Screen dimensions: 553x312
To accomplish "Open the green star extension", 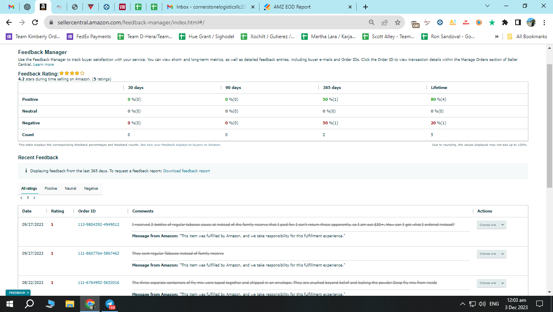I will [x=492, y=22].
